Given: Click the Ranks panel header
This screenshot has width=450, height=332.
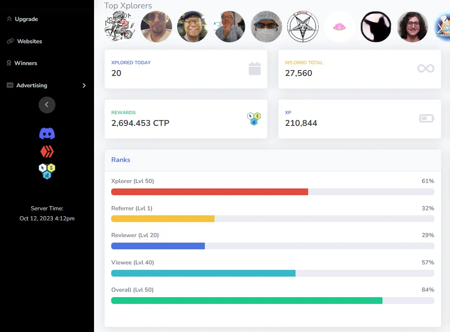Looking at the screenshot, I should point(121,160).
